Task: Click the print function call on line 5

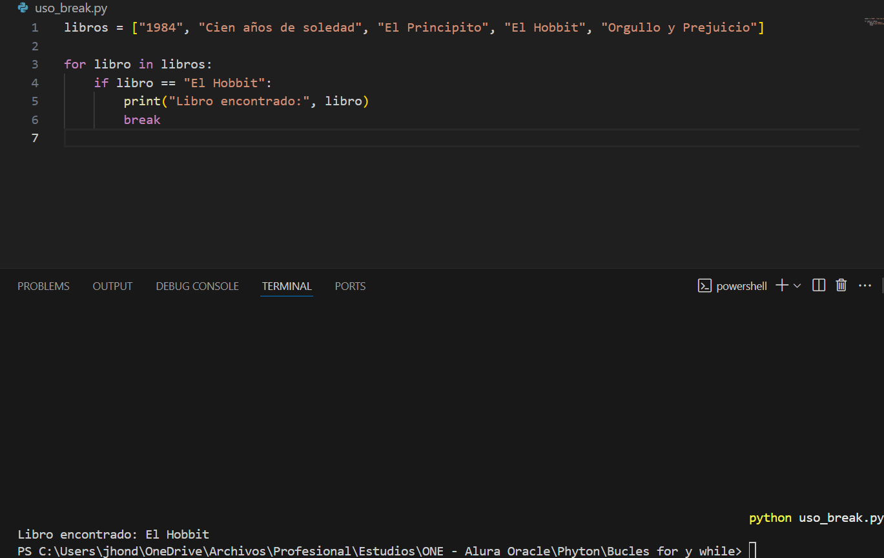Action: pyautogui.click(x=141, y=101)
